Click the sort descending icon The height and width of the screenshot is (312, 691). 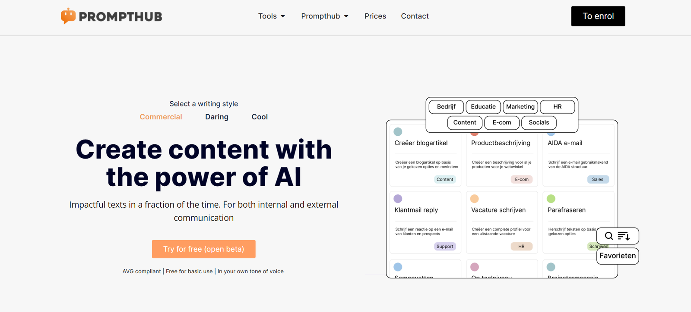click(623, 236)
